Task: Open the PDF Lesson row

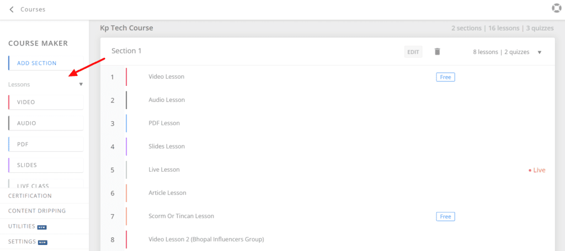Action: (x=164, y=123)
